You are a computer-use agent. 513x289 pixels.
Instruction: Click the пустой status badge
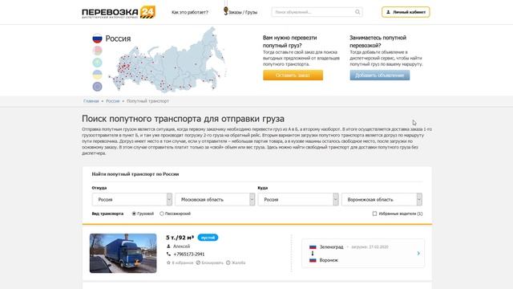click(x=208, y=238)
